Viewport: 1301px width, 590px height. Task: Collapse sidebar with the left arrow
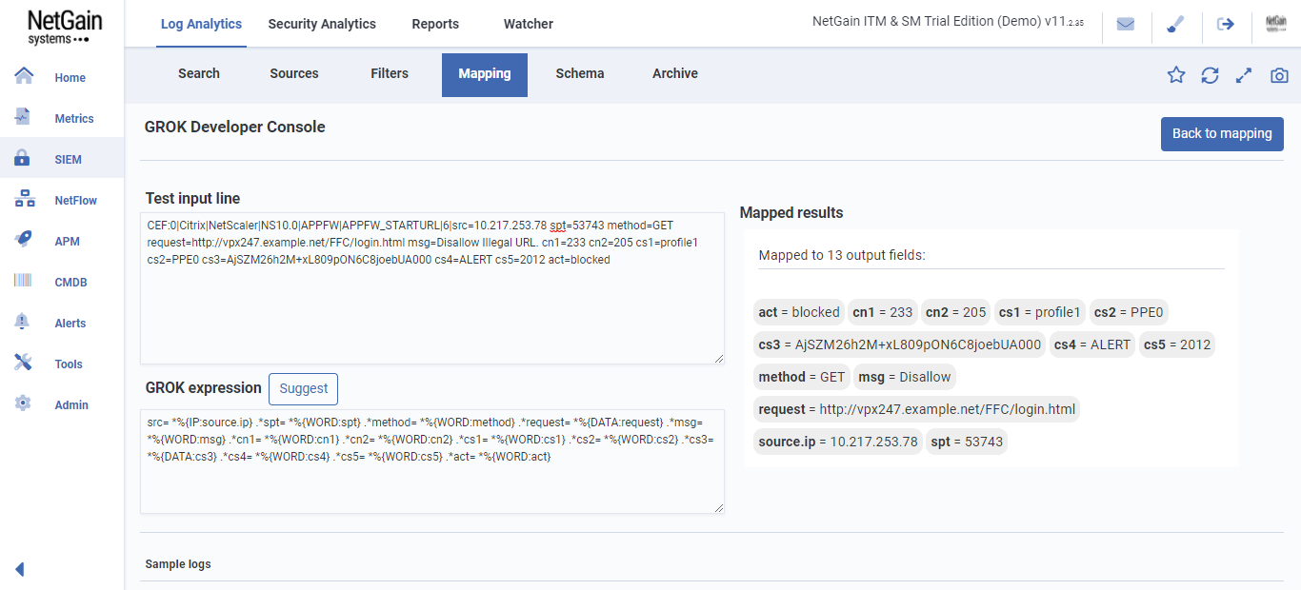tap(19, 569)
